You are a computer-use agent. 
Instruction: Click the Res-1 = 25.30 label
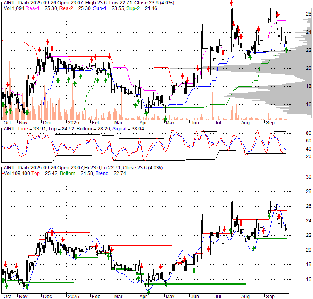point(42,8)
